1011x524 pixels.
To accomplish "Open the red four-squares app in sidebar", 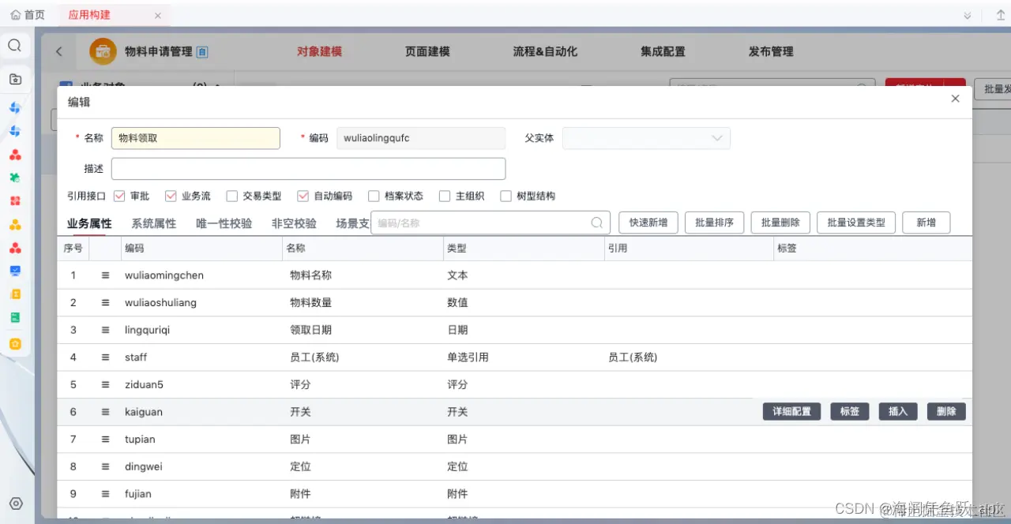I will pos(15,201).
